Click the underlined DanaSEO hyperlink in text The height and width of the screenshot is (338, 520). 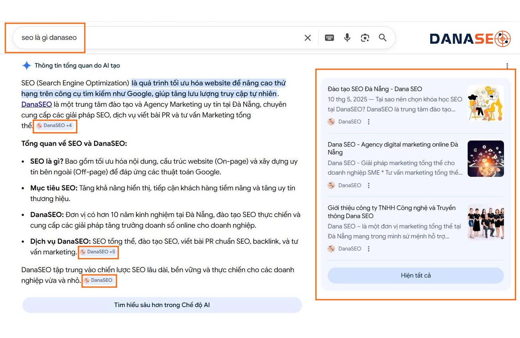coord(37,104)
